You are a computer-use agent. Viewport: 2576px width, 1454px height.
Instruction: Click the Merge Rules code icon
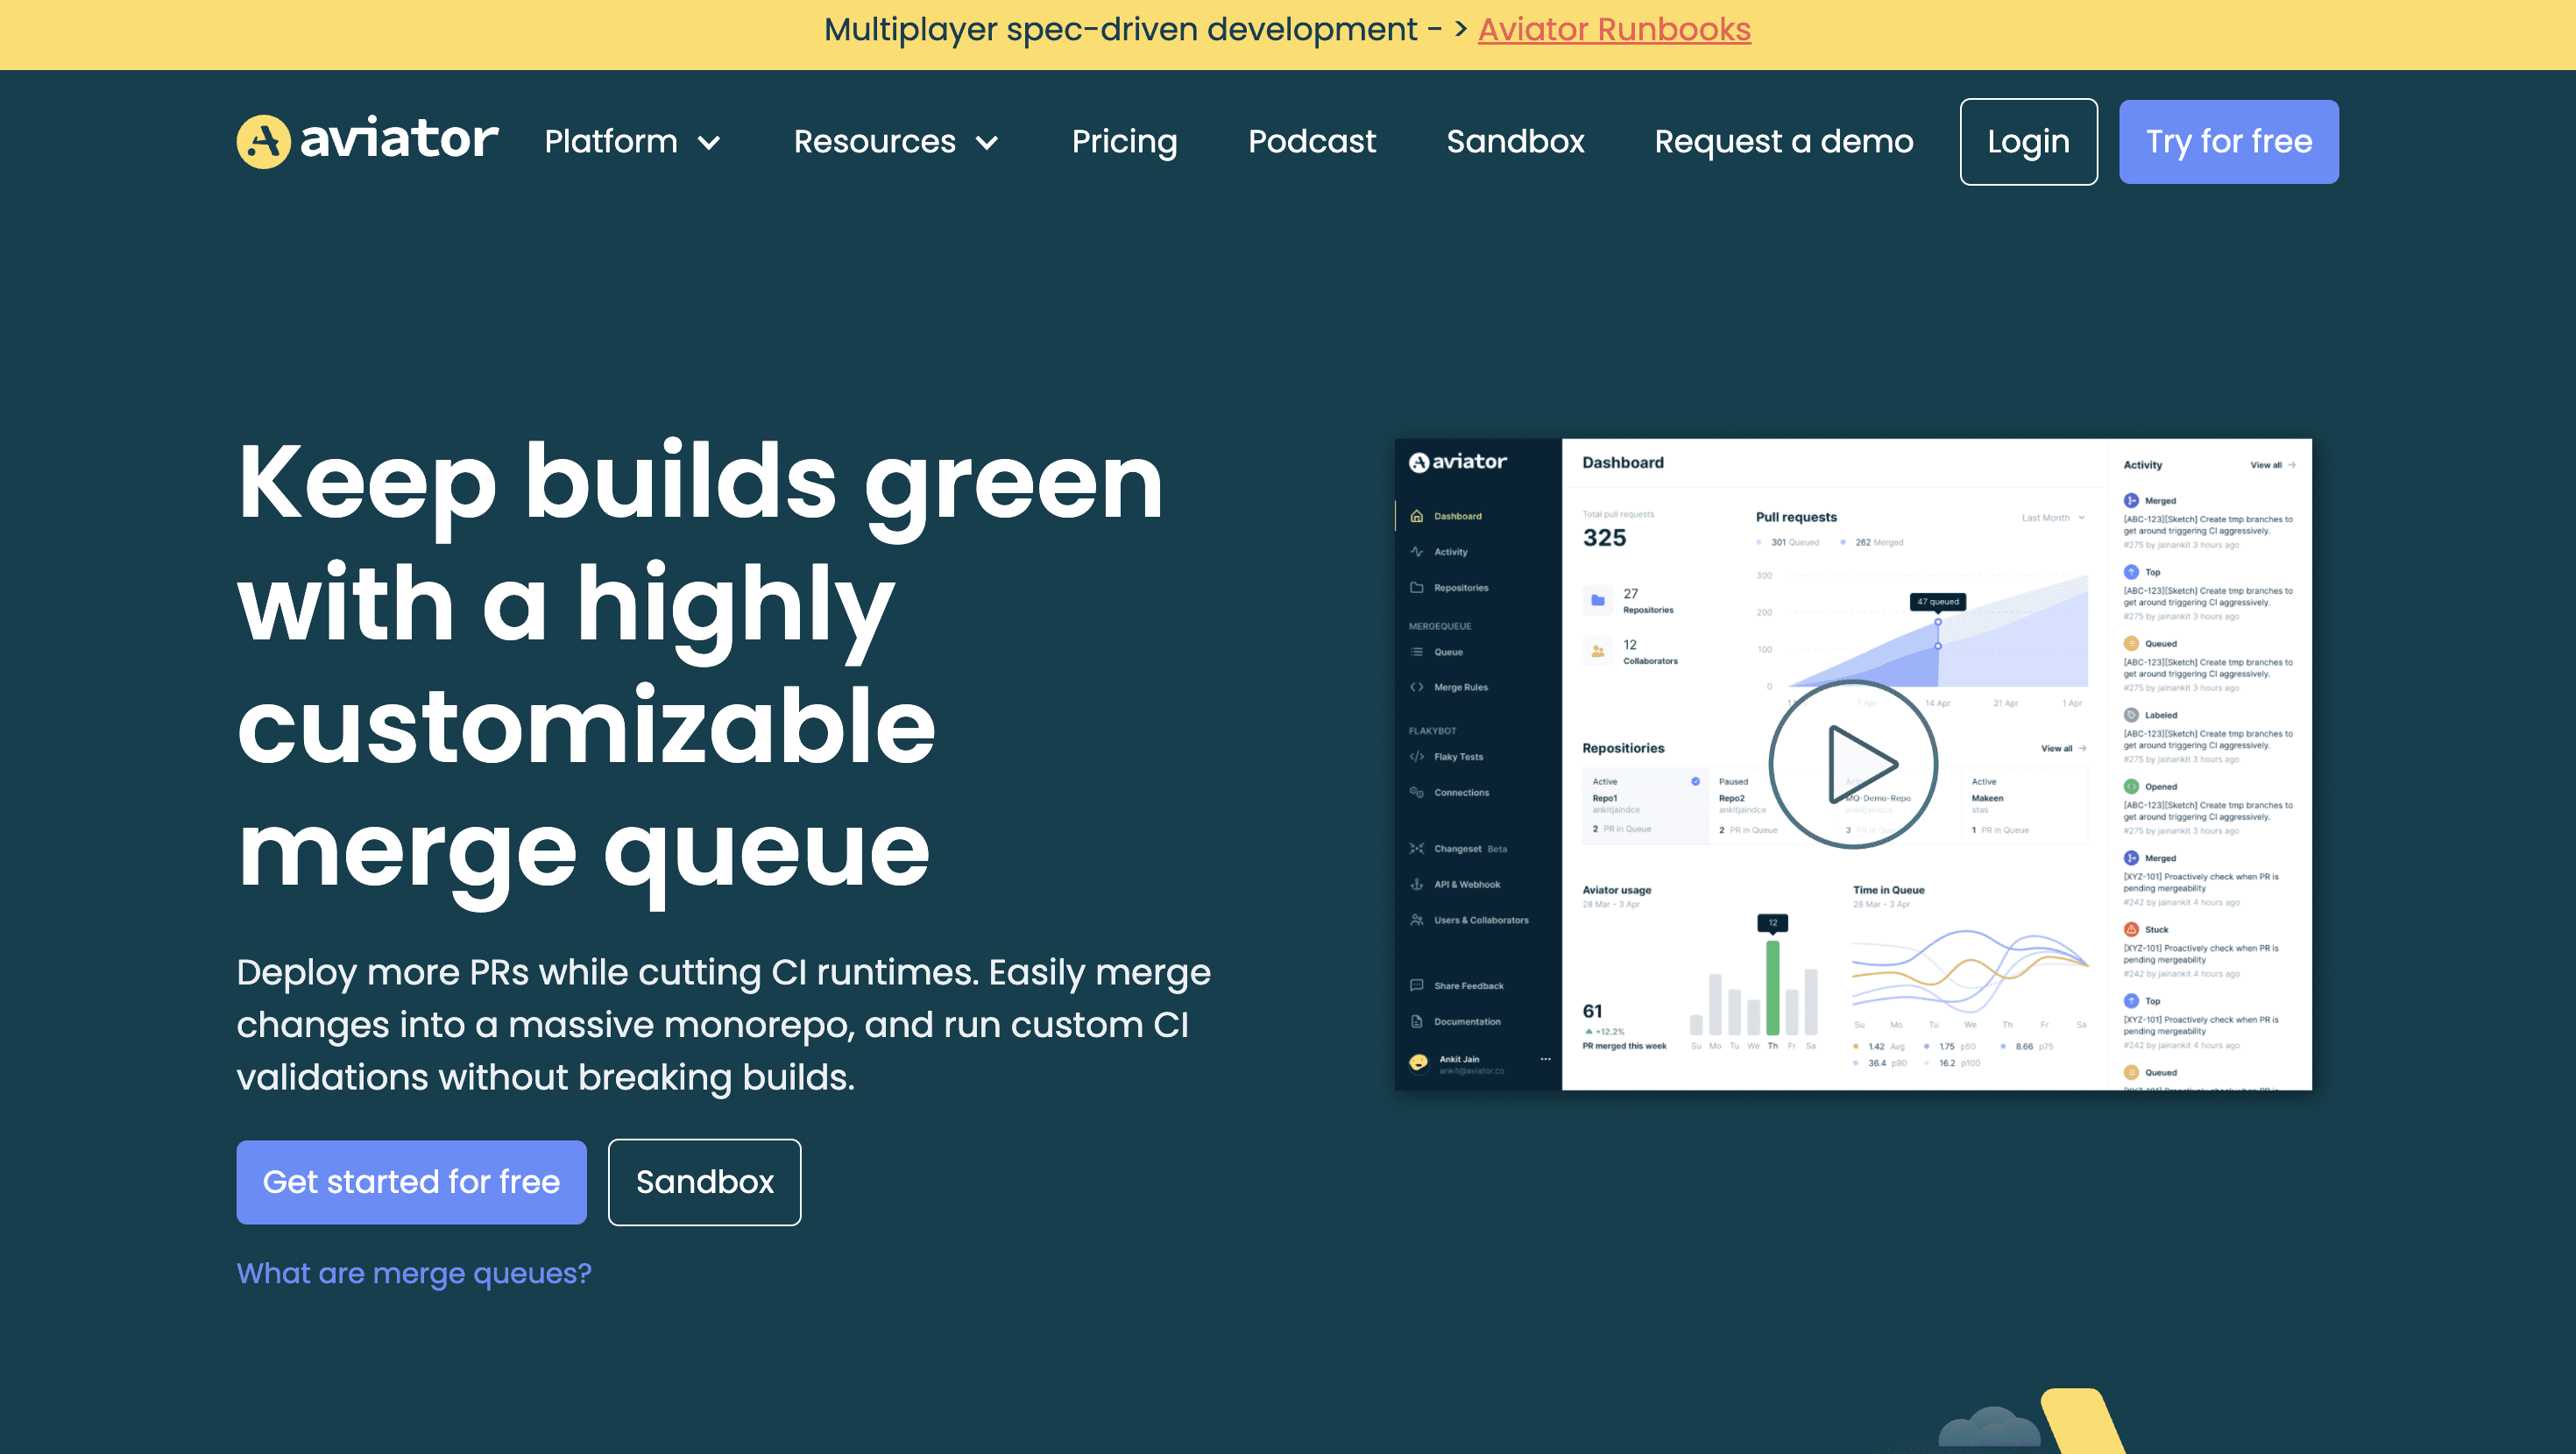click(1416, 687)
